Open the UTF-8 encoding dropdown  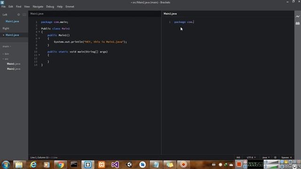click(x=251, y=157)
